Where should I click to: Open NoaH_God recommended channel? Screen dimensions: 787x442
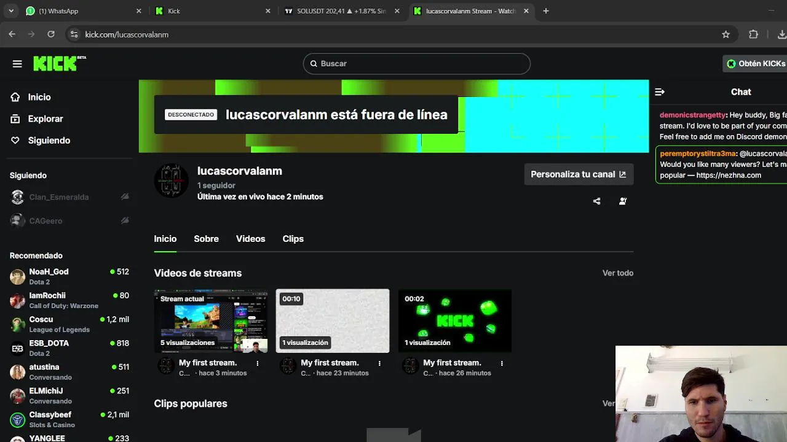[x=69, y=276]
